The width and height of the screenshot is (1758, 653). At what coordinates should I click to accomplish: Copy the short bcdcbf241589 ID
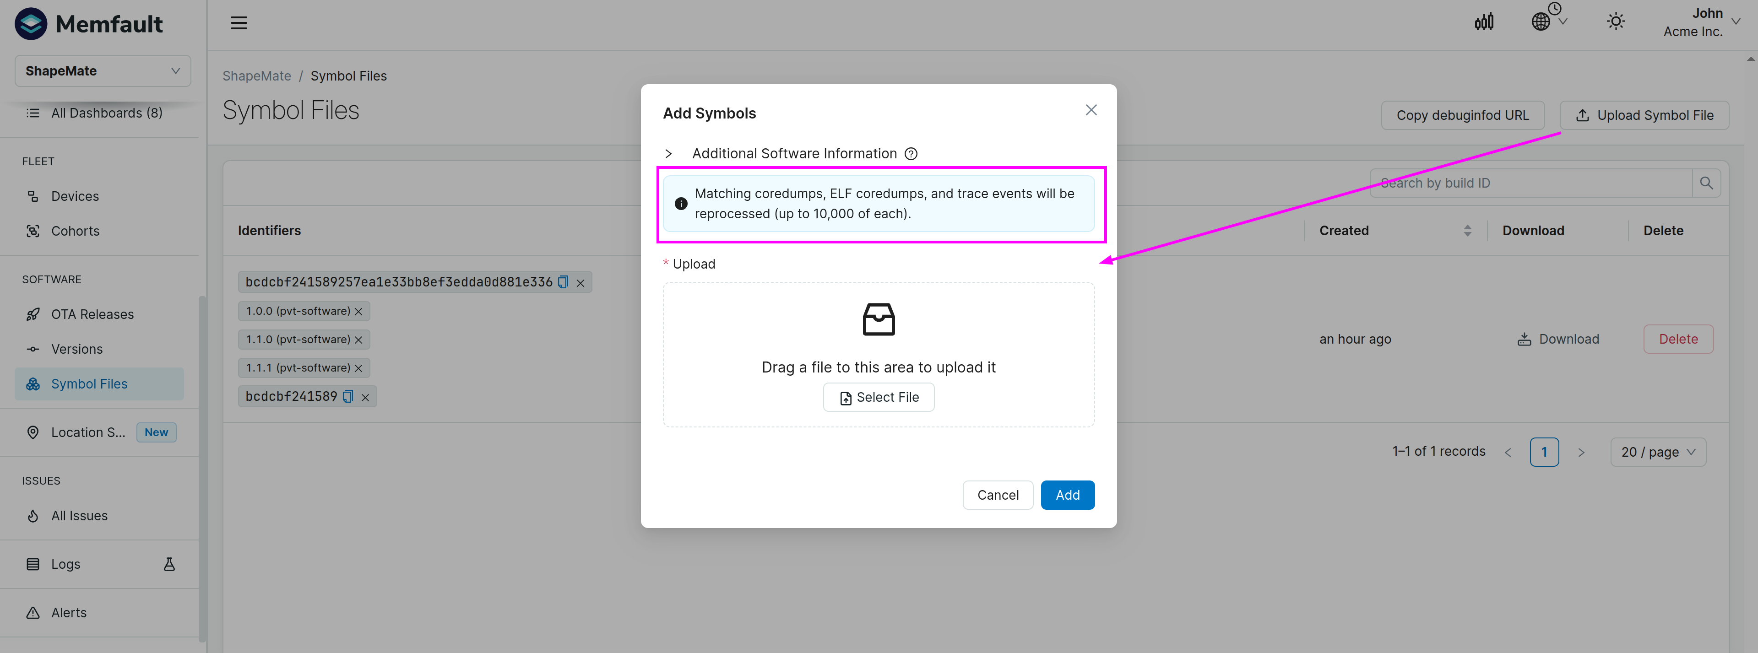[347, 396]
